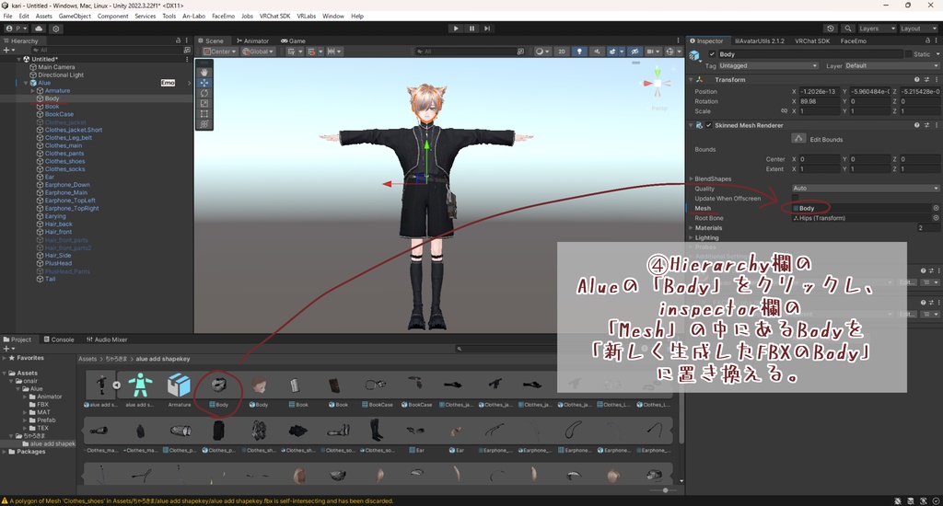Viewport: 943px width, 506px height.
Task: Open the GameObject menu
Action: click(x=75, y=17)
